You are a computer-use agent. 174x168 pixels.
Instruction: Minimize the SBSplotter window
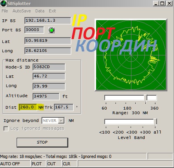coord(156,3)
